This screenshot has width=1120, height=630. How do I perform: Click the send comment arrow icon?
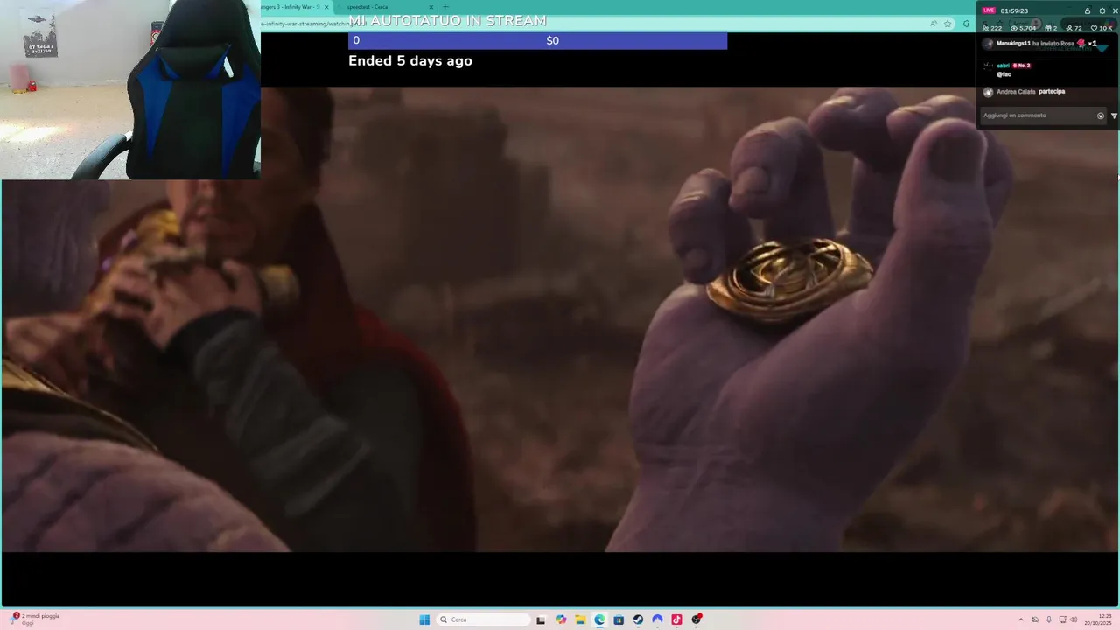coord(1114,115)
